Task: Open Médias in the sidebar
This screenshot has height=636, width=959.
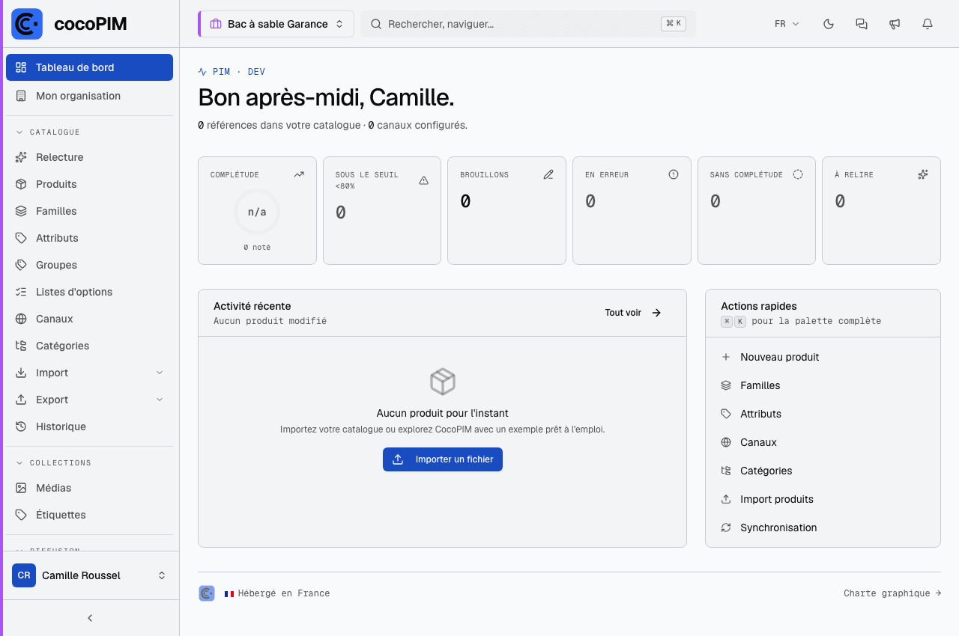Action: point(89,488)
